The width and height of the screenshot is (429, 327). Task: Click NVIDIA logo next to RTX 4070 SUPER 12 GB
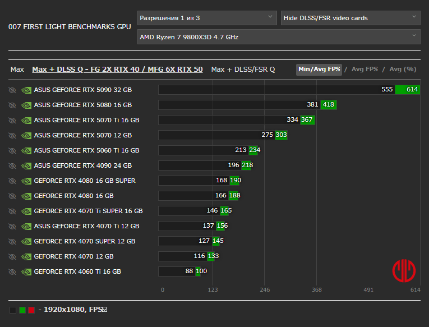pos(26,241)
